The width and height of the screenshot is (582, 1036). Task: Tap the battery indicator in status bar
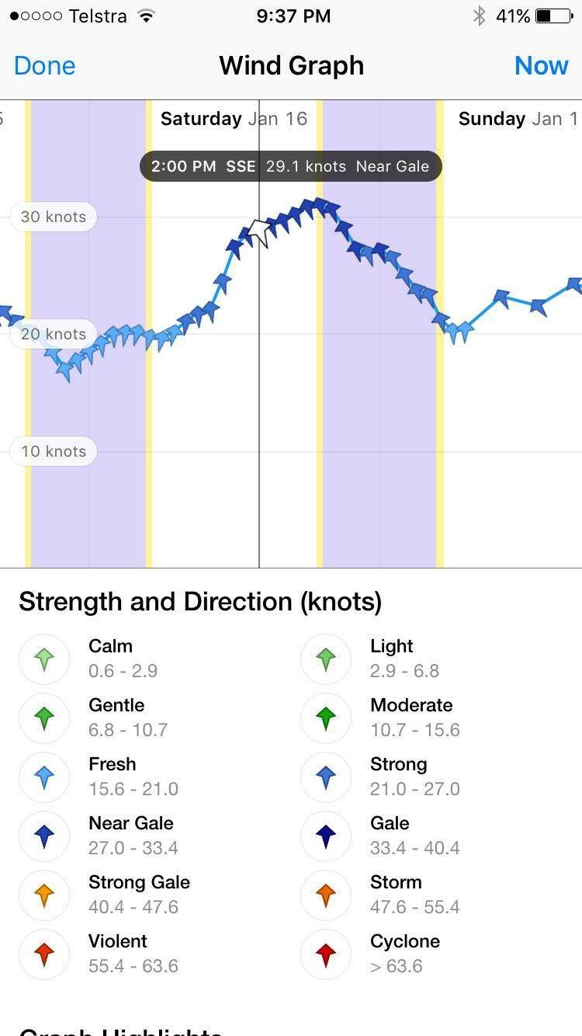pyautogui.click(x=553, y=16)
